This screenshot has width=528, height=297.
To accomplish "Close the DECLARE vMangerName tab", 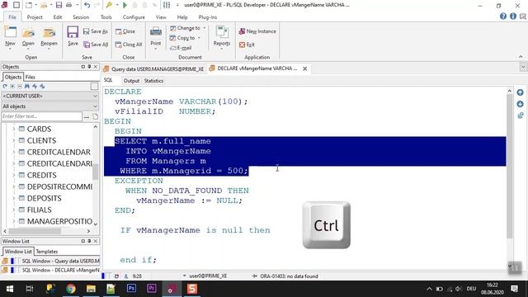I will click(304, 68).
